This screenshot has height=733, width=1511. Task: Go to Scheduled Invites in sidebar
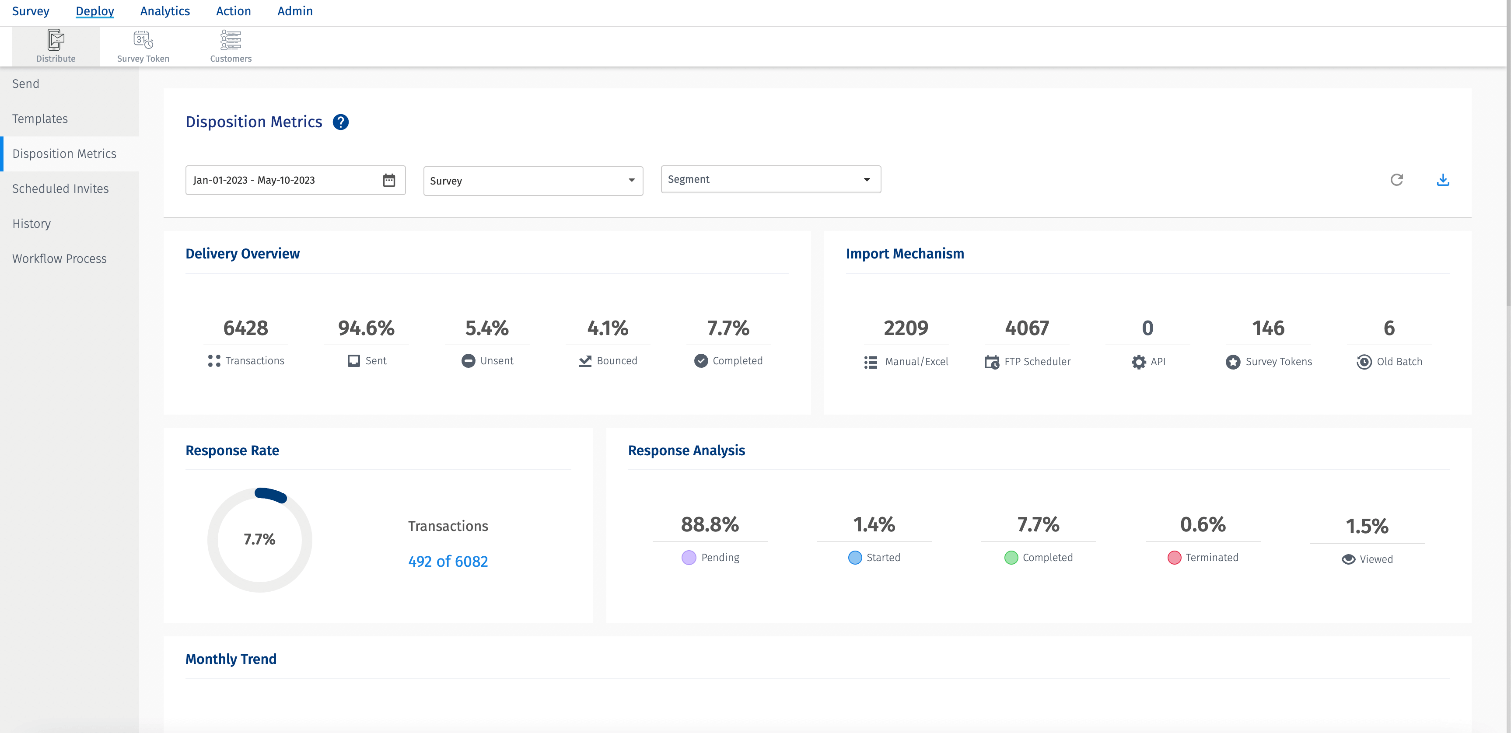(x=60, y=189)
